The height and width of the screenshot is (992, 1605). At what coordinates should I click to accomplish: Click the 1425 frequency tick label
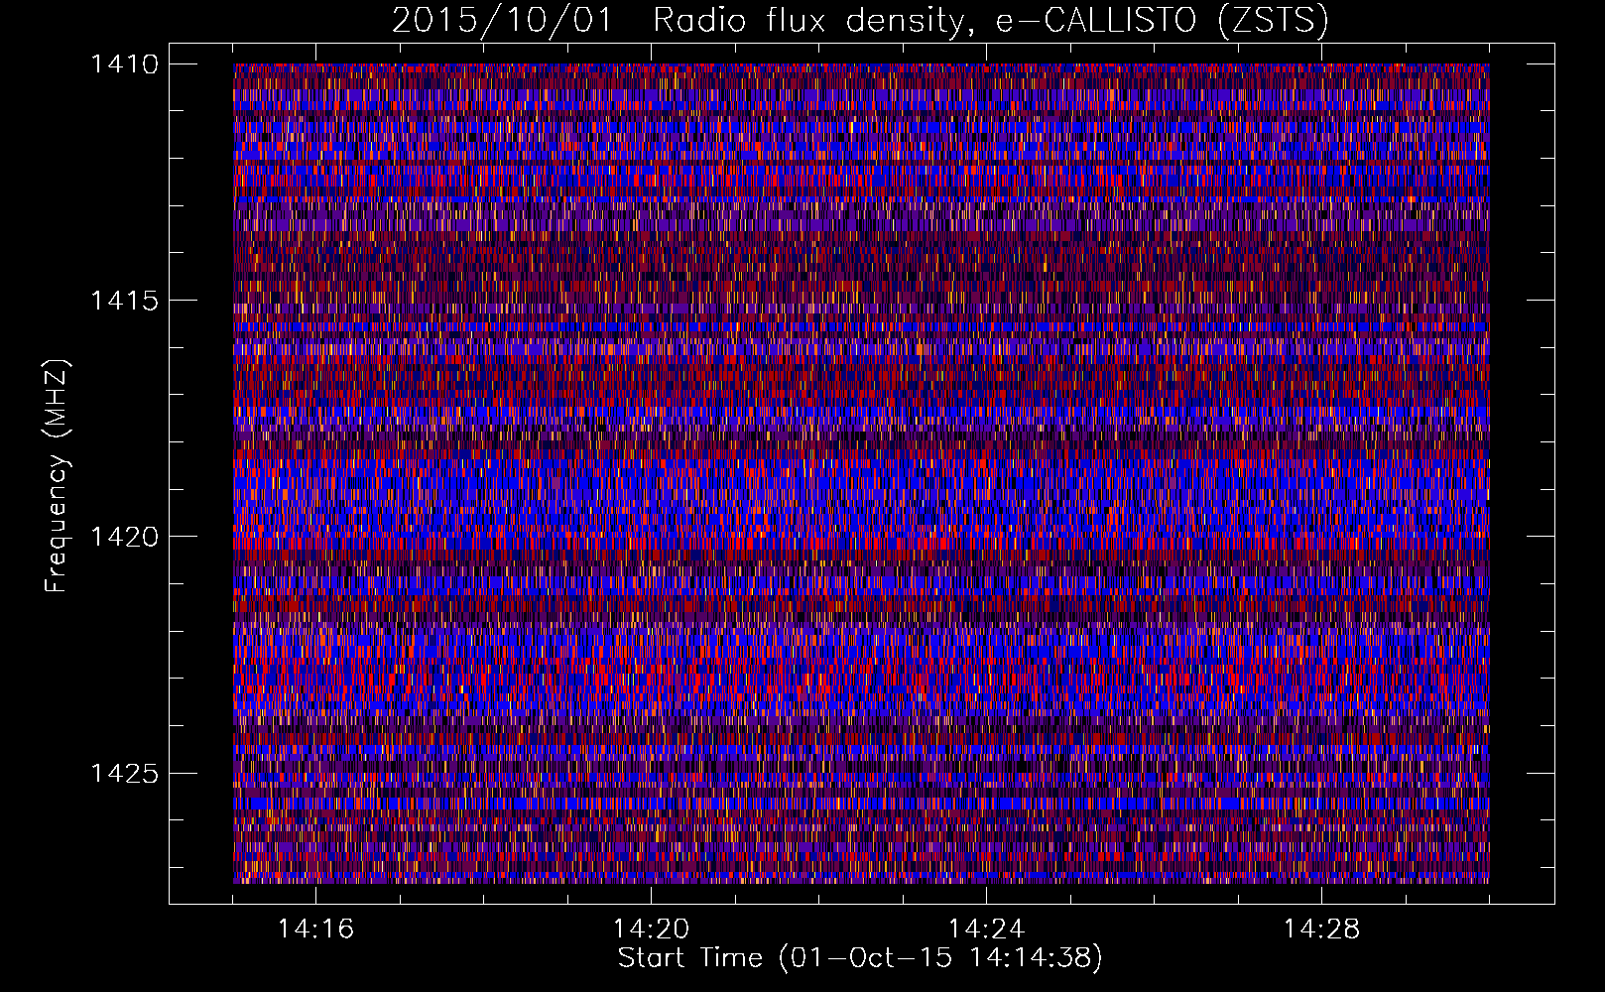click(x=124, y=773)
